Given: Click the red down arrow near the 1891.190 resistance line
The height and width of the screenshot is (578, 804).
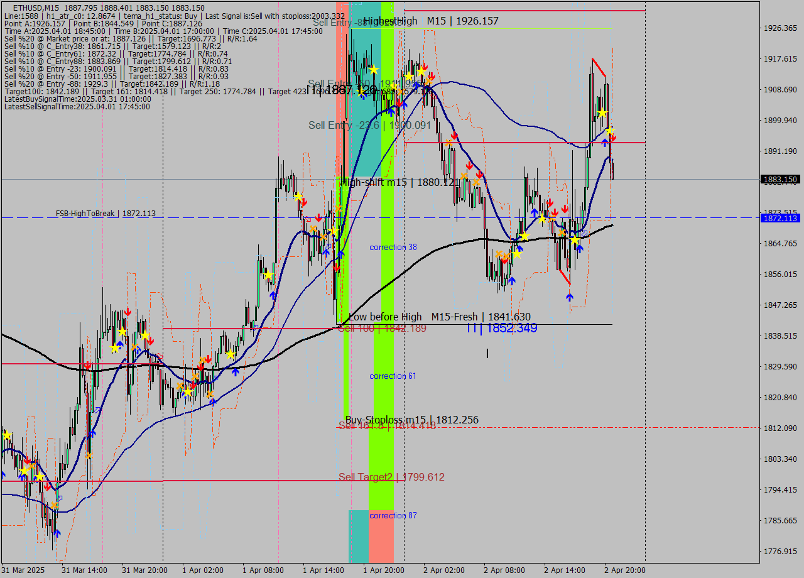Looking at the screenshot, I should (x=454, y=136).
